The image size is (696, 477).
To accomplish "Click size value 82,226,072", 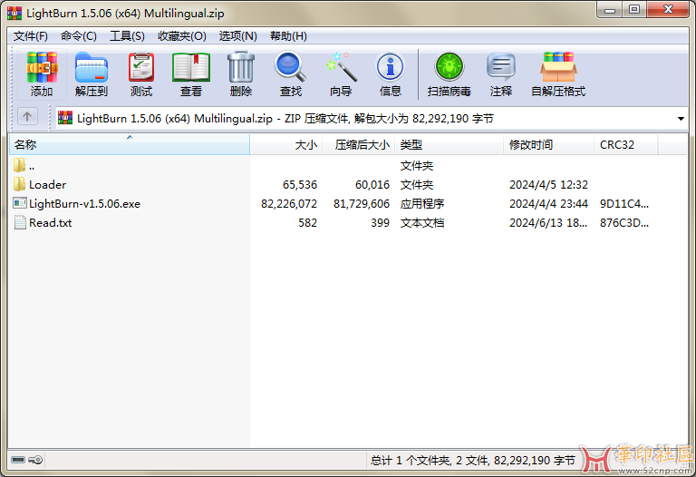I will click(x=289, y=204).
